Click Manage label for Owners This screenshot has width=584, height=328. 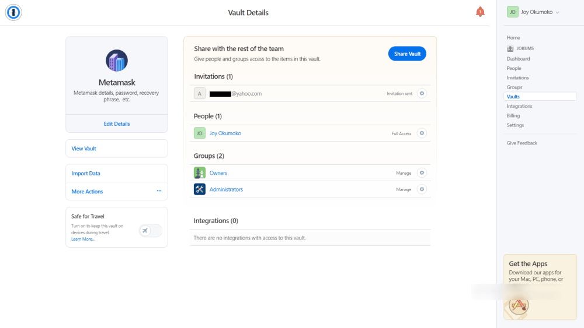[404, 173]
